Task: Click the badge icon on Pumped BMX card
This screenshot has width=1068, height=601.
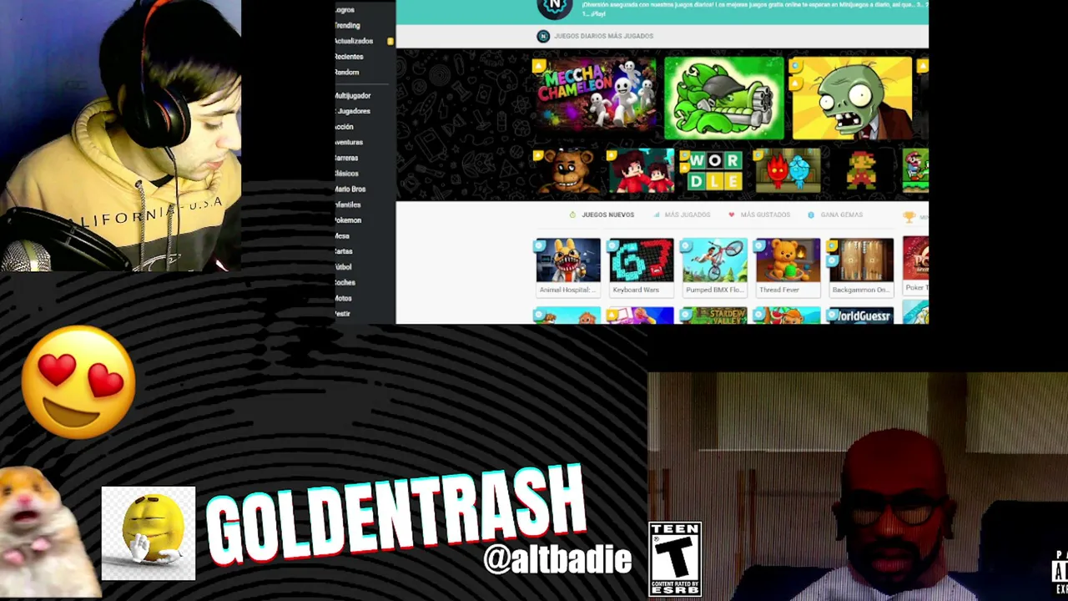Action: pyautogui.click(x=687, y=245)
